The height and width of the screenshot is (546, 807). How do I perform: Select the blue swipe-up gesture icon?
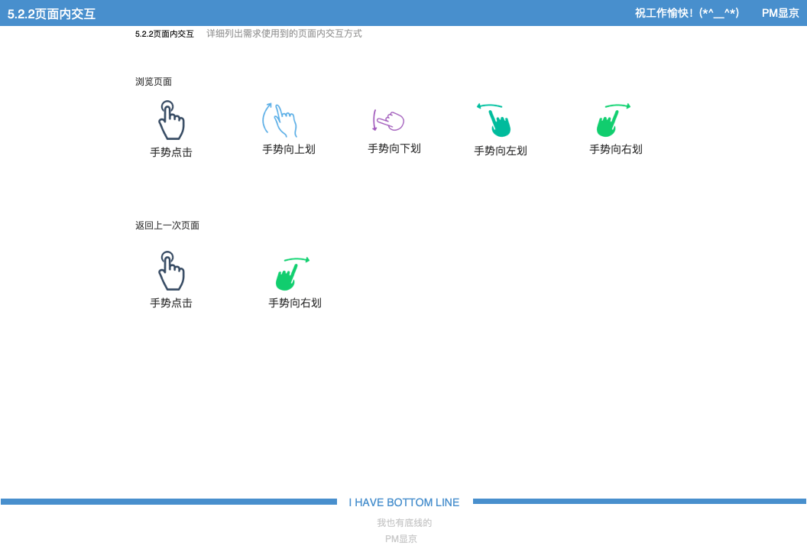coord(280,120)
